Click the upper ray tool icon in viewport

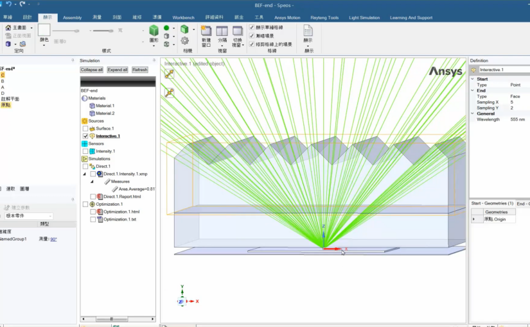point(169,74)
